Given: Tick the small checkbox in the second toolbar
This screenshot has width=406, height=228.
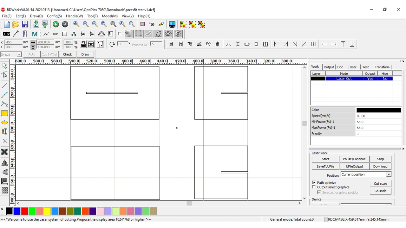Looking at the screenshot, I should (x=120, y=34).
